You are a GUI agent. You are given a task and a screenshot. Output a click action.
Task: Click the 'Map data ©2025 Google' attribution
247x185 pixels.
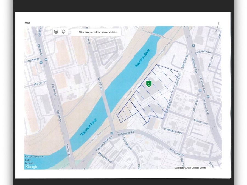coord(187,168)
